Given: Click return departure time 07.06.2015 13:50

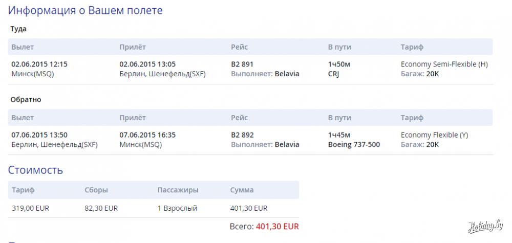Looking at the screenshot, I should coord(39,135).
